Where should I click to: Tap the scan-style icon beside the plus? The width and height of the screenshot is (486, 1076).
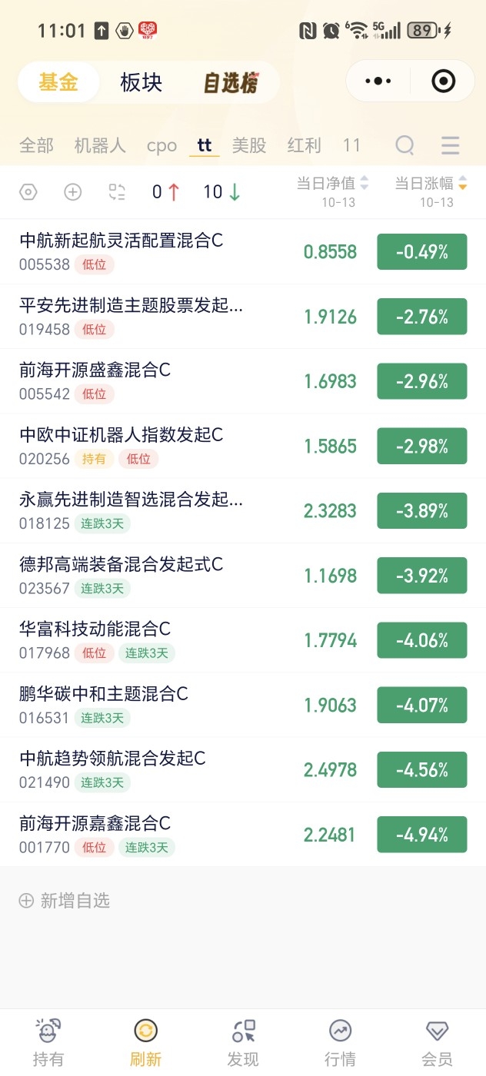[117, 192]
